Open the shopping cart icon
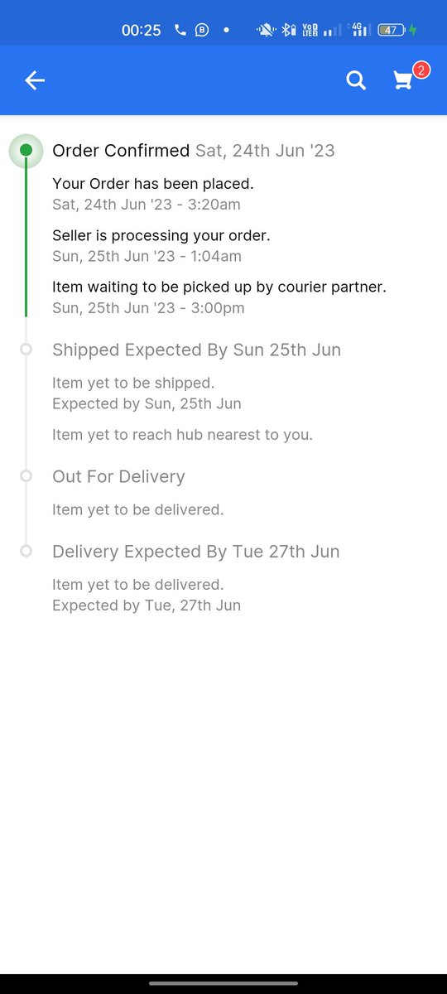Viewport: 447px width, 994px height. (403, 80)
